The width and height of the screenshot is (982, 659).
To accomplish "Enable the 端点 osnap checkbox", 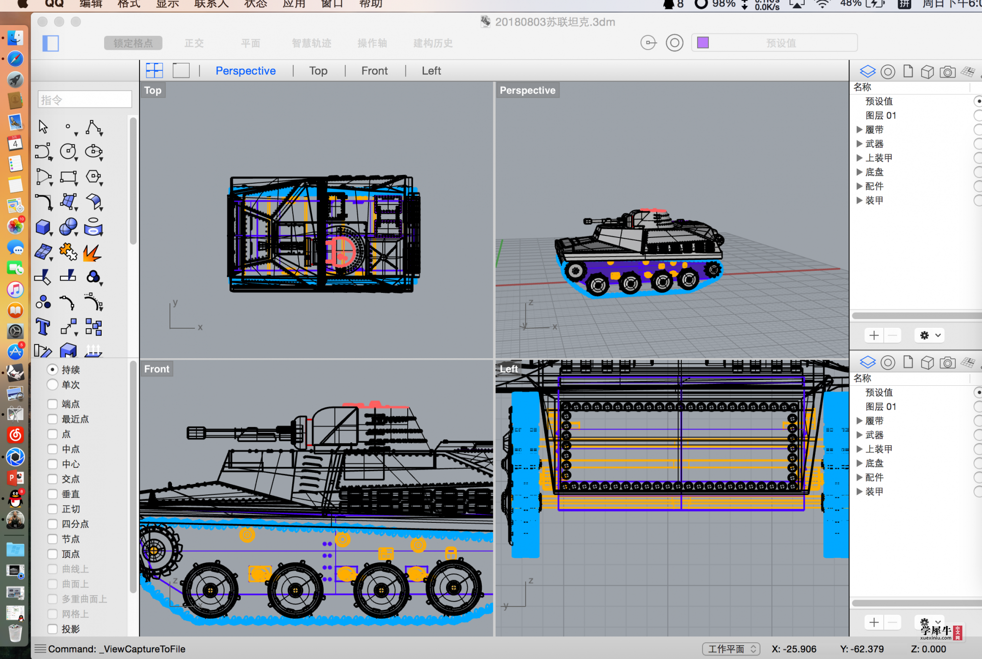I will (x=53, y=404).
